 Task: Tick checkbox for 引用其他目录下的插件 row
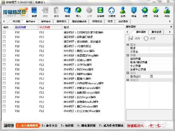click(x=4, y=32)
